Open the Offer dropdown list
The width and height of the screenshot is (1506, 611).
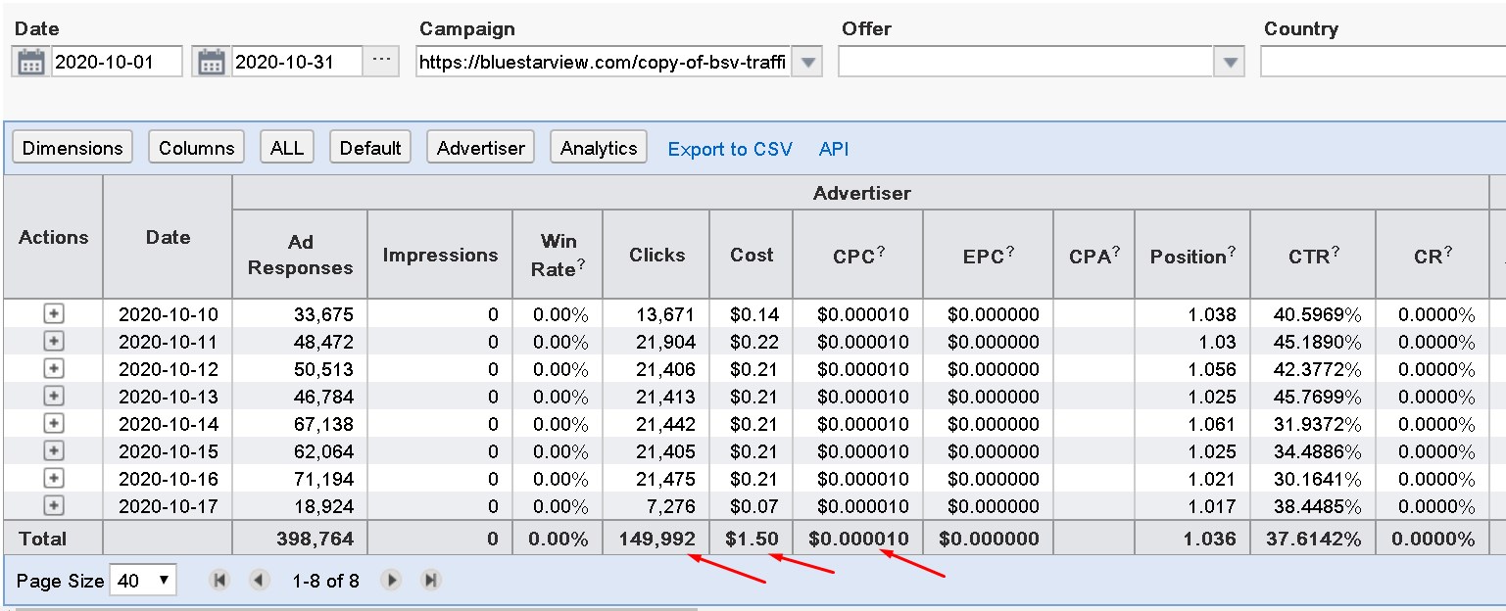click(x=1229, y=63)
